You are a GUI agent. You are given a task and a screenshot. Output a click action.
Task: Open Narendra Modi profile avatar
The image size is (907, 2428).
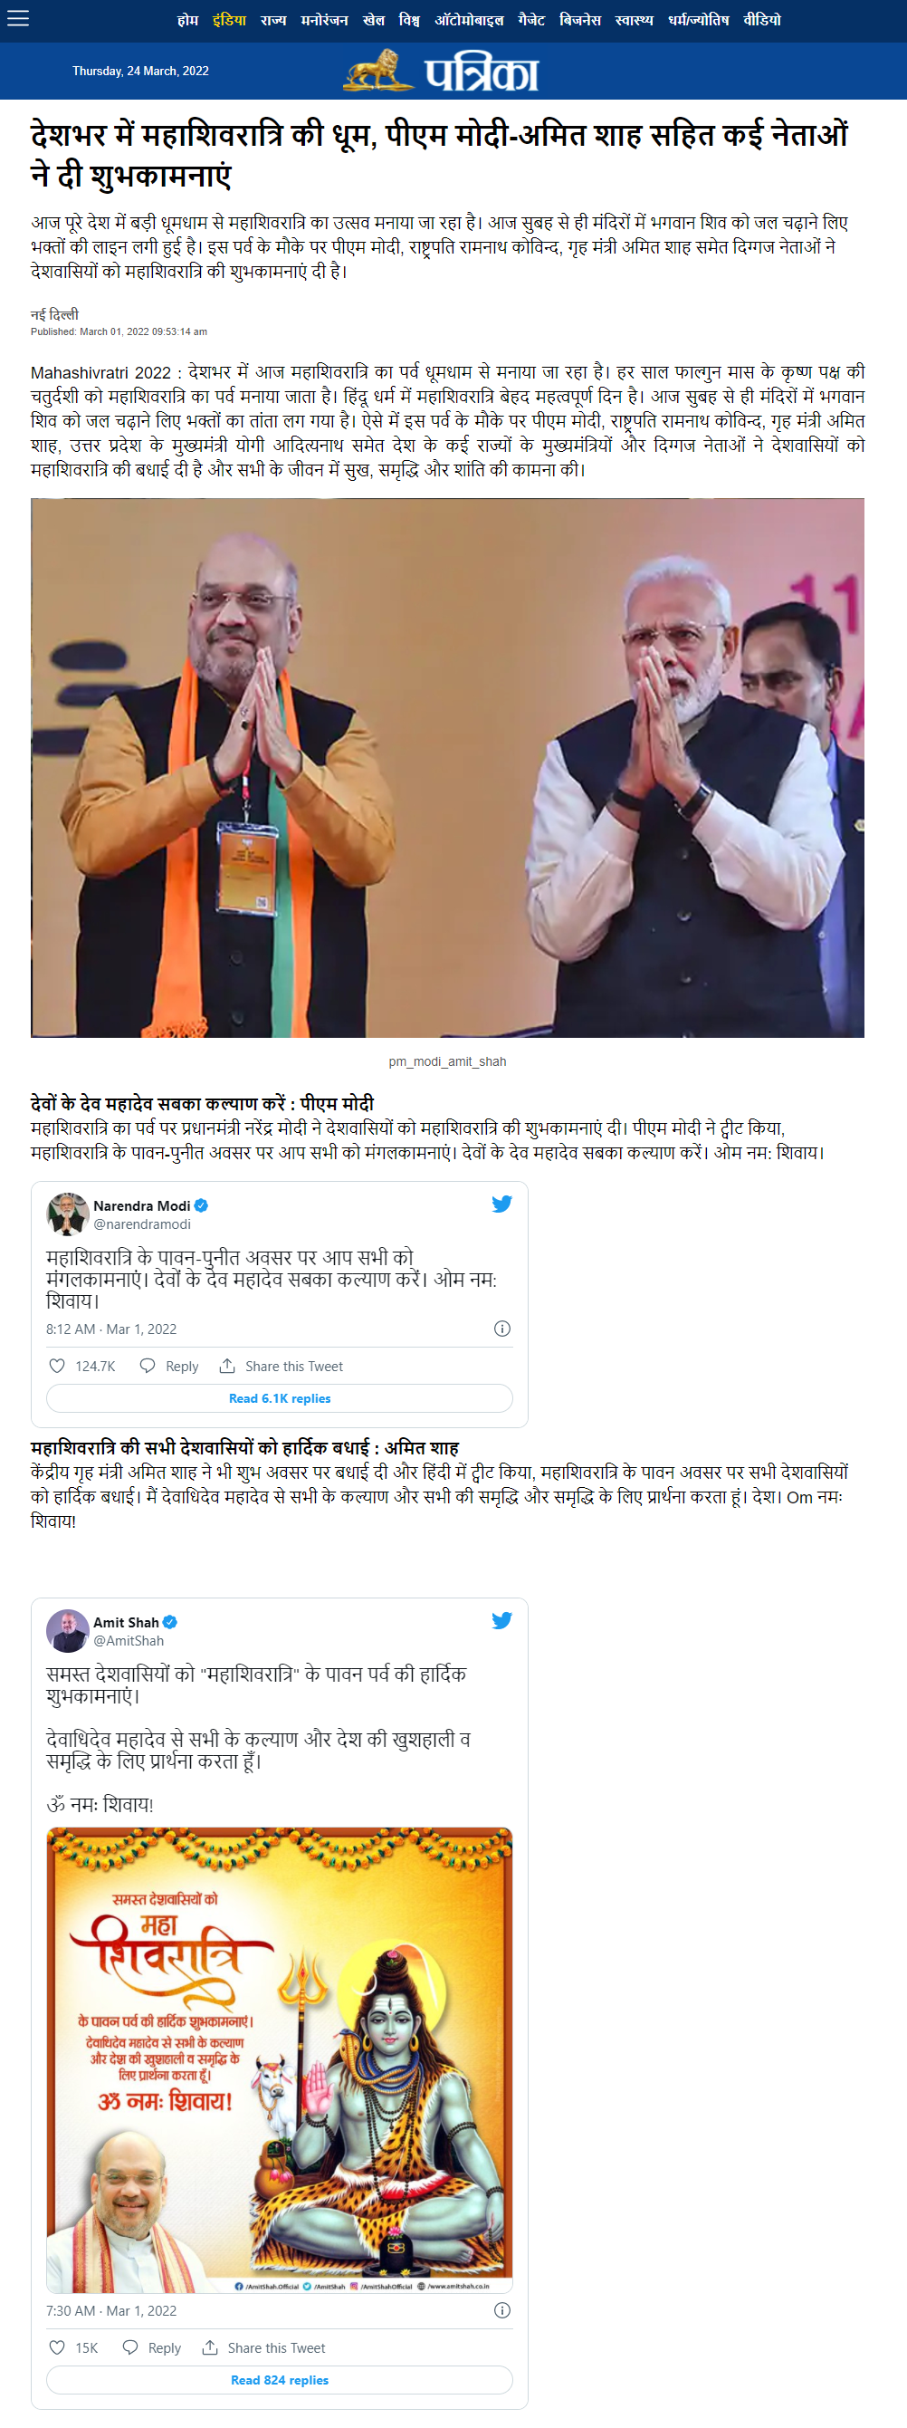tap(68, 1214)
